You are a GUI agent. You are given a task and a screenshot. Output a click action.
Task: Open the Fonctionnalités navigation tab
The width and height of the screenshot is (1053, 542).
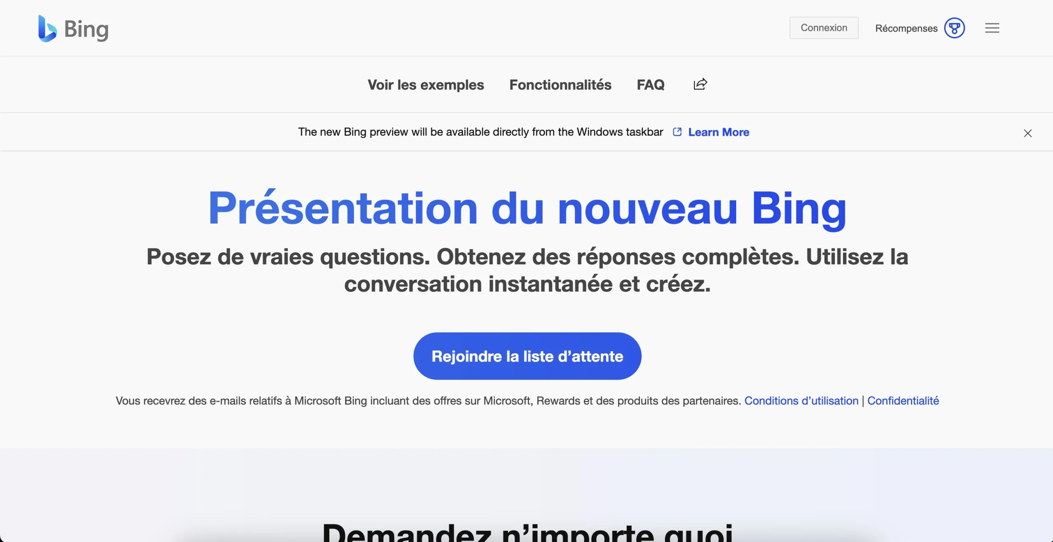click(560, 84)
